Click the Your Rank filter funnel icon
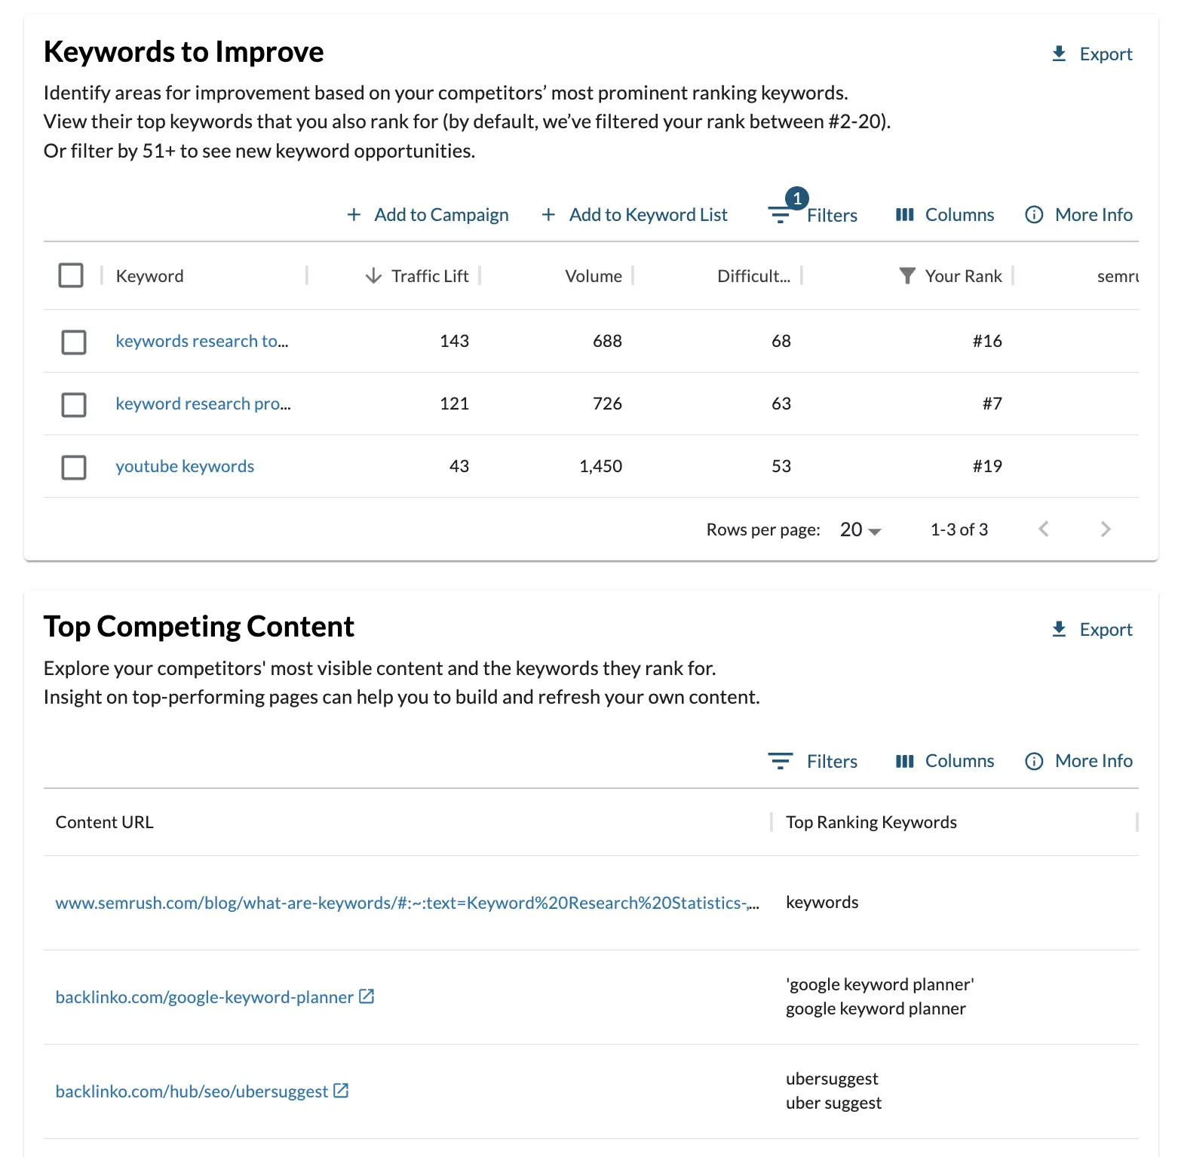Image resolution: width=1178 pixels, height=1157 pixels. (x=907, y=275)
